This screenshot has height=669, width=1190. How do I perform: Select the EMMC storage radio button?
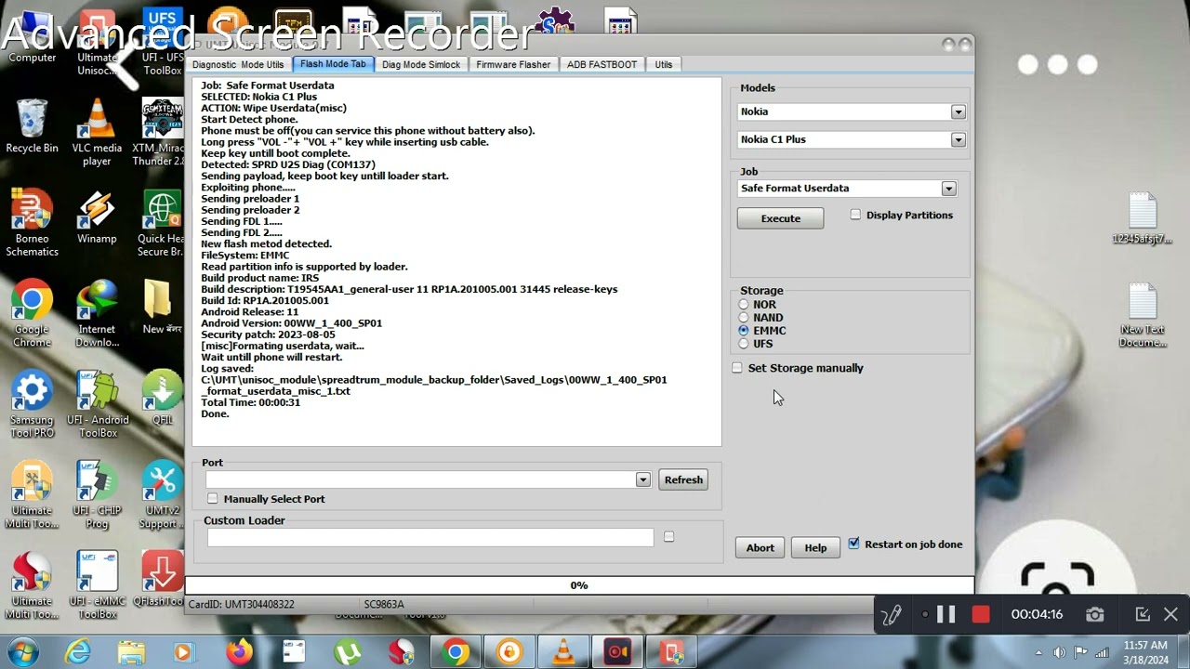pyautogui.click(x=744, y=331)
